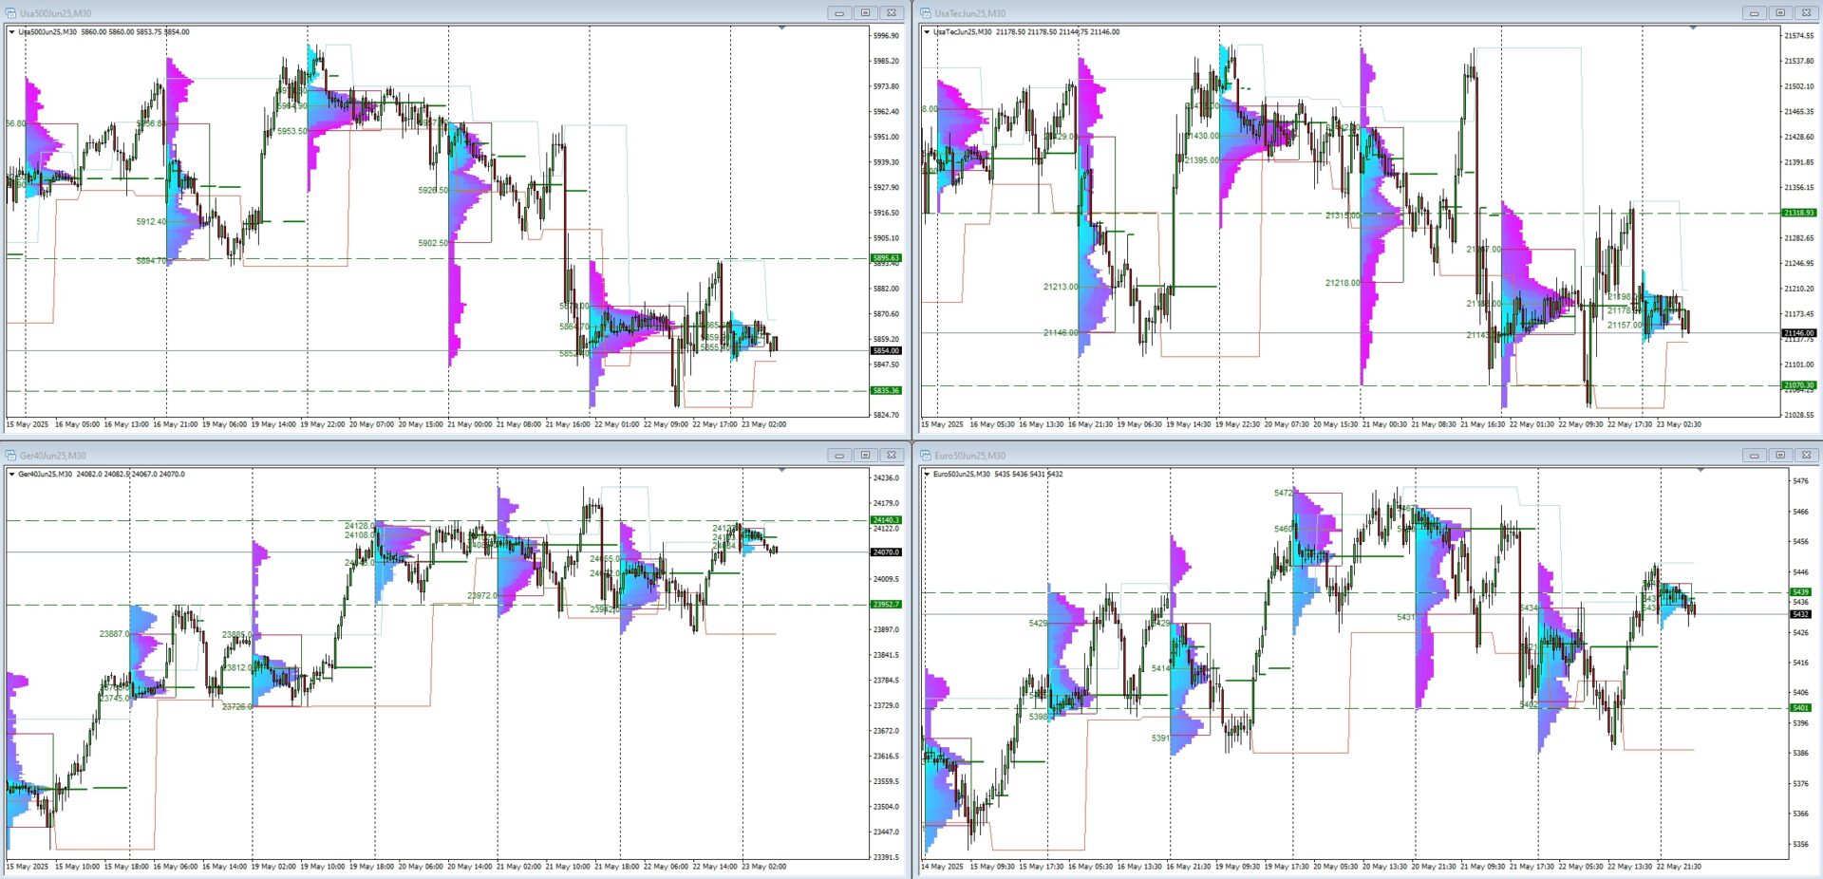Restore the Usa500Jun25,M30 chart window
1823x879 pixels.
(865, 13)
